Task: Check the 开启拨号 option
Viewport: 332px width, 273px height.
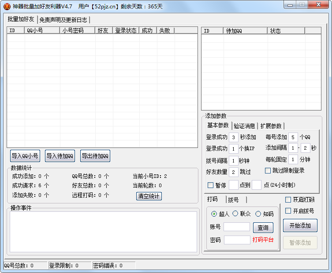Action: [x=288, y=211]
